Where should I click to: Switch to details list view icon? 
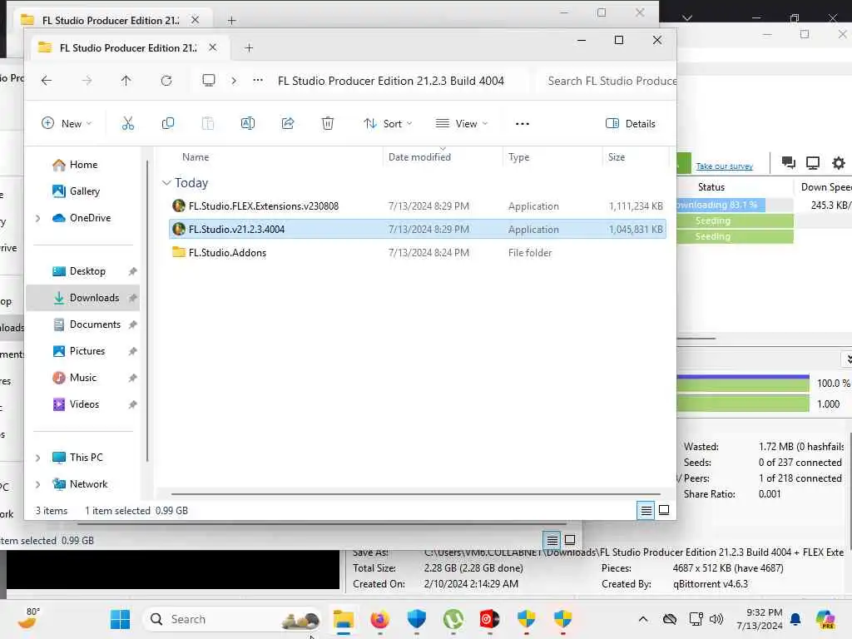tap(646, 510)
